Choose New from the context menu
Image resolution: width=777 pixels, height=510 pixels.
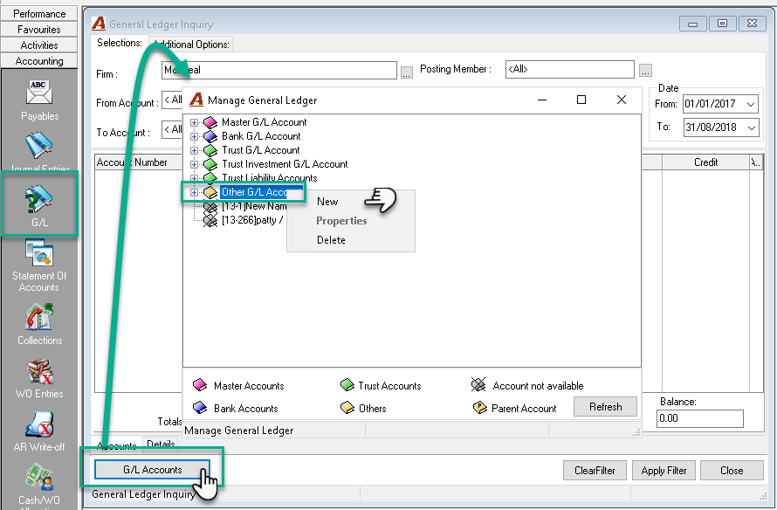327,202
